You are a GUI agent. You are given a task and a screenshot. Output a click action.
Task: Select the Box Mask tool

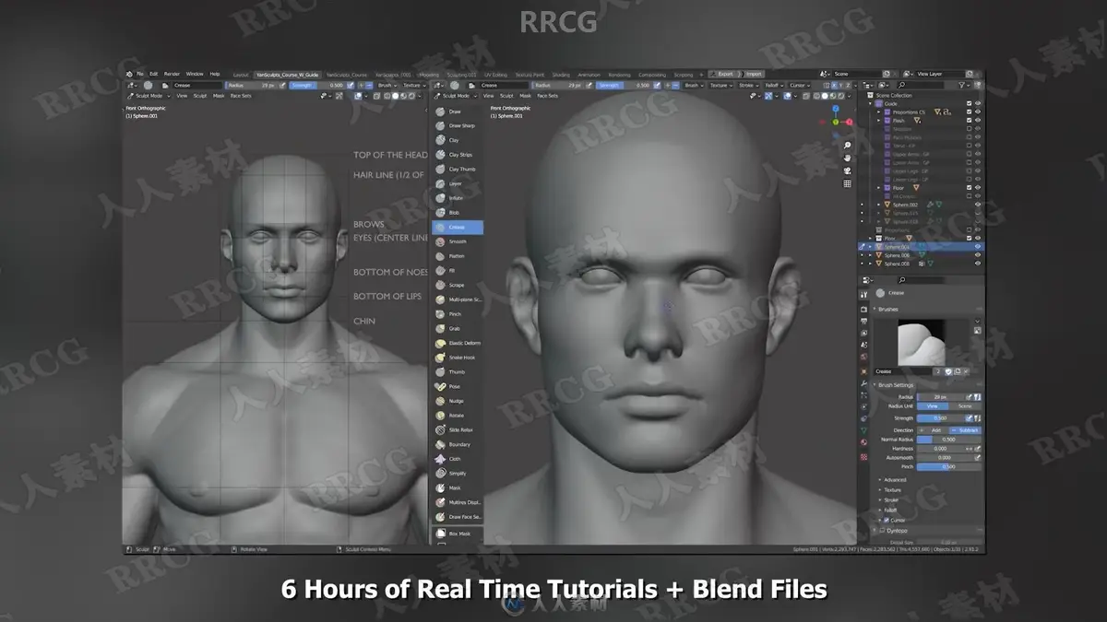(x=457, y=533)
